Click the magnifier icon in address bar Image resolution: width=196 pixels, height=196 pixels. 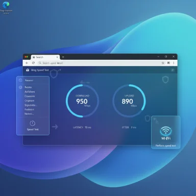click(x=40, y=63)
